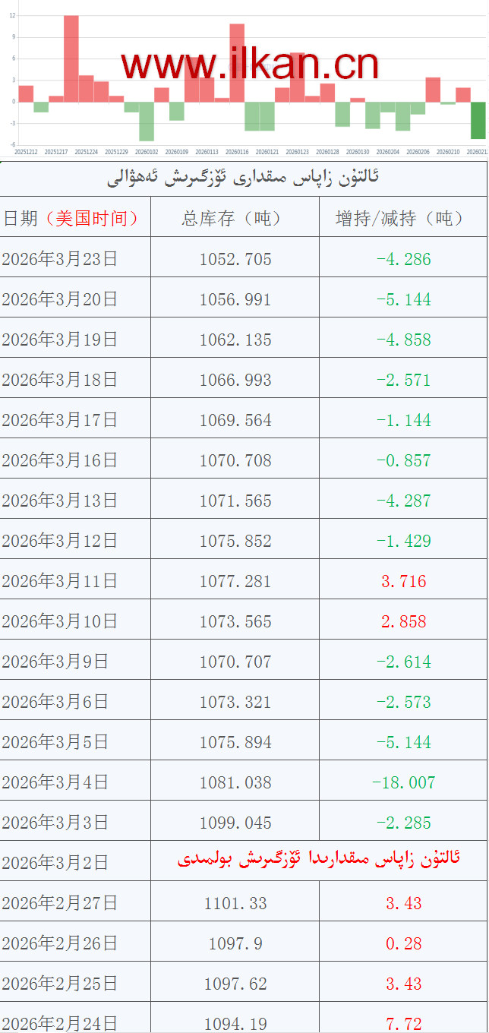
Task: Select the 1101.33 inventory cell
Action: [235, 903]
